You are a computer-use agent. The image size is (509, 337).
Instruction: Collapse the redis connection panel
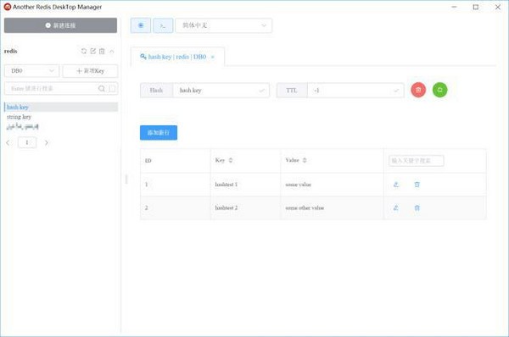coord(112,51)
